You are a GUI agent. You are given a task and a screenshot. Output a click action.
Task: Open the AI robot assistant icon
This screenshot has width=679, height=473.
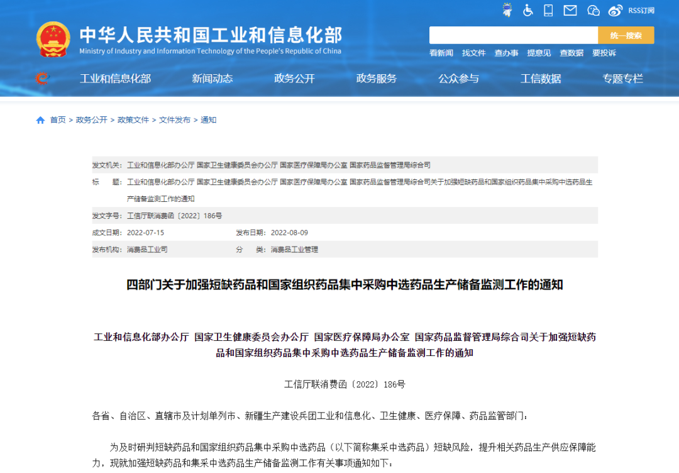click(507, 10)
